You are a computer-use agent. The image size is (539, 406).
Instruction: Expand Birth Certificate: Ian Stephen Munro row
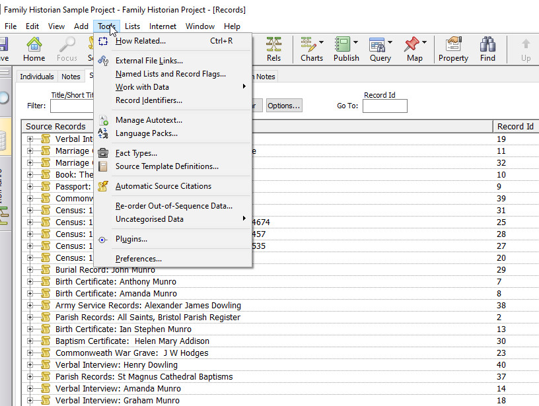click(30, 329)
